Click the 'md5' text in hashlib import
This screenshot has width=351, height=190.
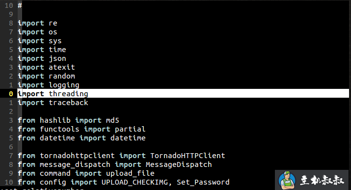tap(112, 120)
